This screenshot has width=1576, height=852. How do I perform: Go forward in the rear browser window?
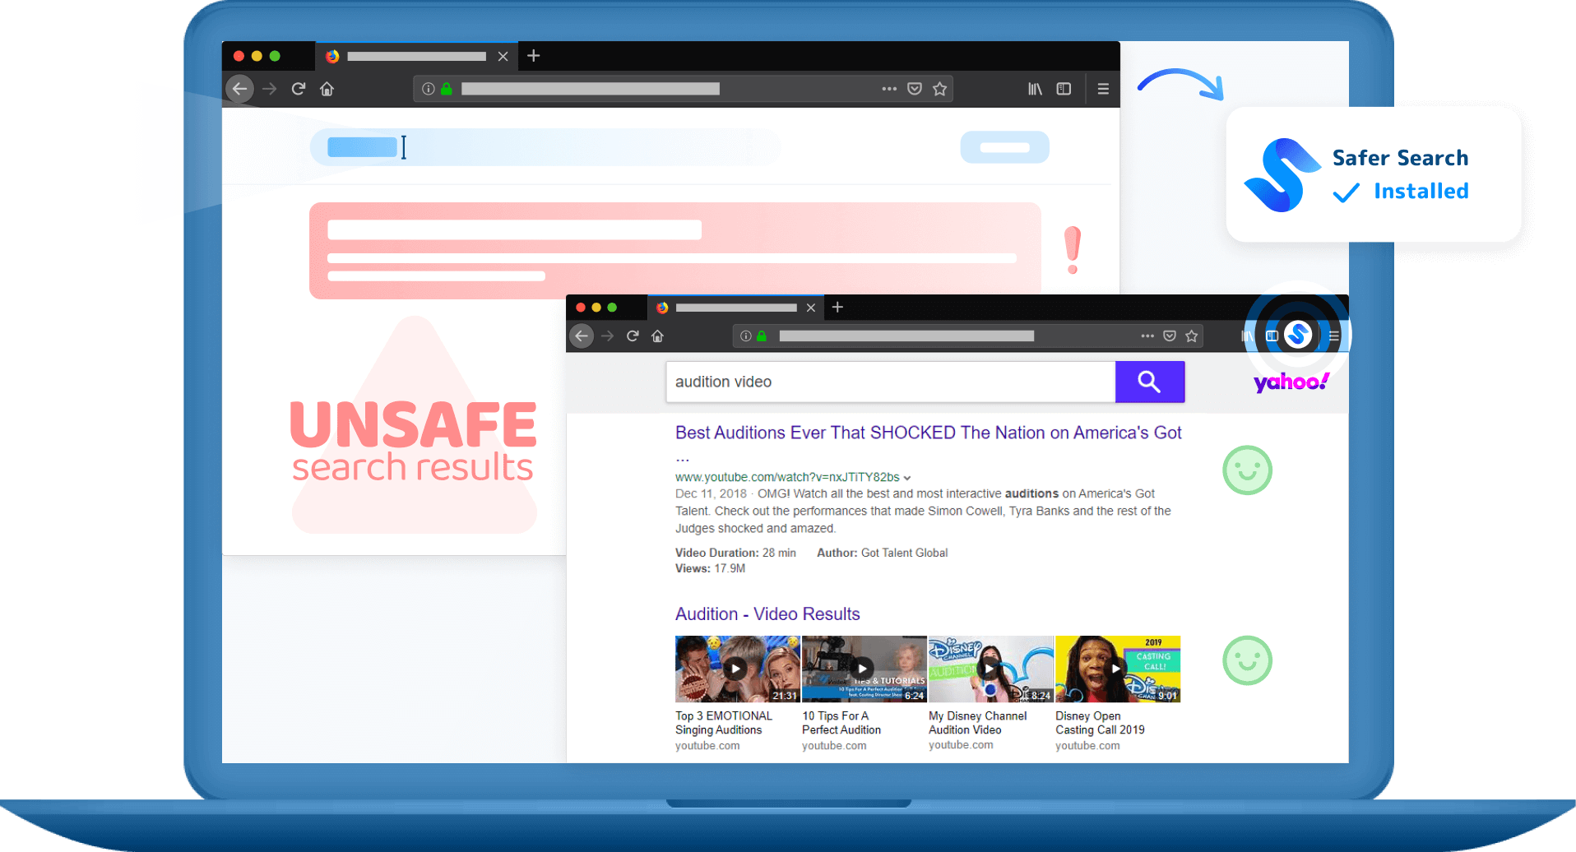(269, 89)
